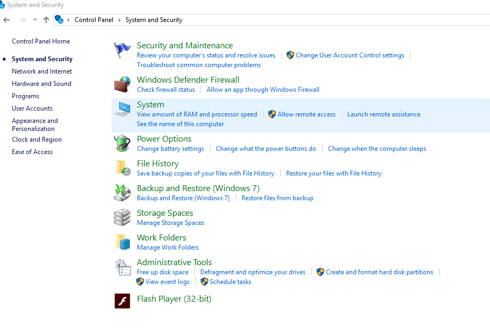The width and height of the screenshot is (490, 336).
Task: Open the Administrative Tools gear icon
Action: [x=122, y=267]
